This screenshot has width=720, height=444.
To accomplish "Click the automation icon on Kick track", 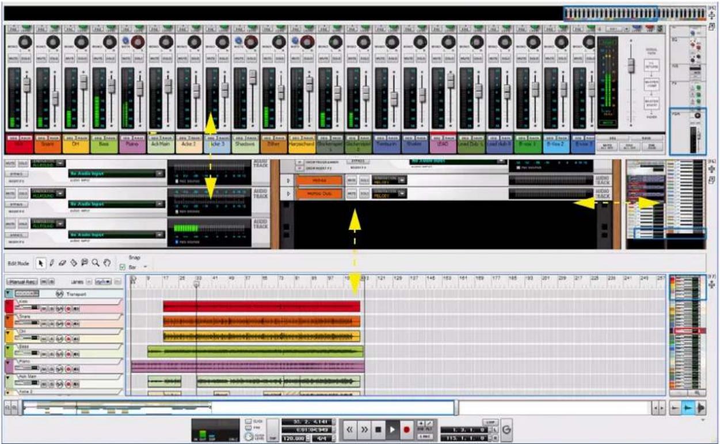I will point(60,309).
